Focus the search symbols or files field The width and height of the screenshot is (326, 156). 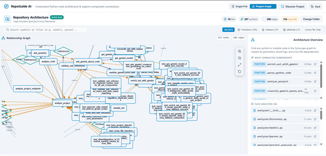(46, 30)
